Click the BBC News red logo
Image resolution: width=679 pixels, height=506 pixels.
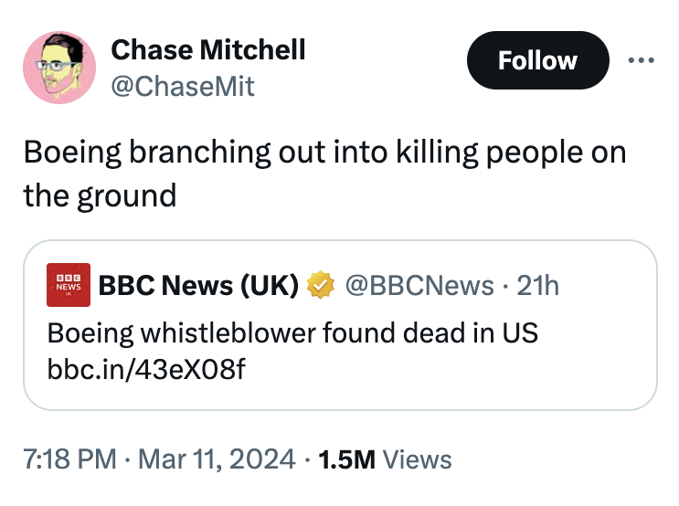(69, 286)
